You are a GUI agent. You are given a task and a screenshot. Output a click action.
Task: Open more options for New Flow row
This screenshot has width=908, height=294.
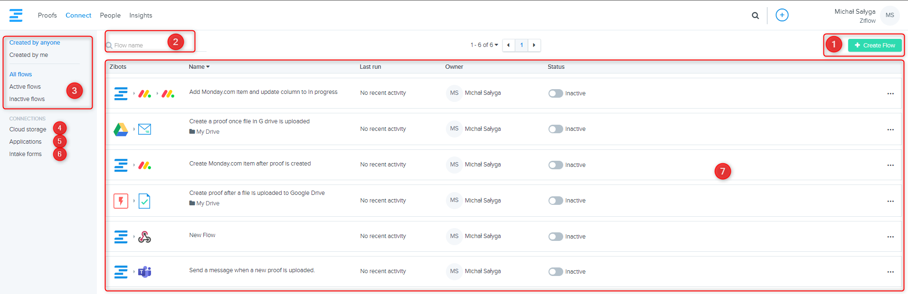point(890,237)
